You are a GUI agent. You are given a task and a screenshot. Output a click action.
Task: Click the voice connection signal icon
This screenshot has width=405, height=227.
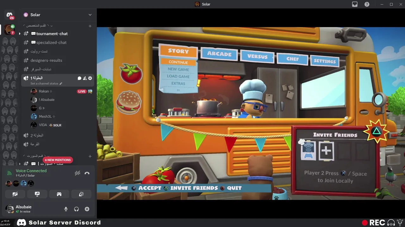pos(9,173)
